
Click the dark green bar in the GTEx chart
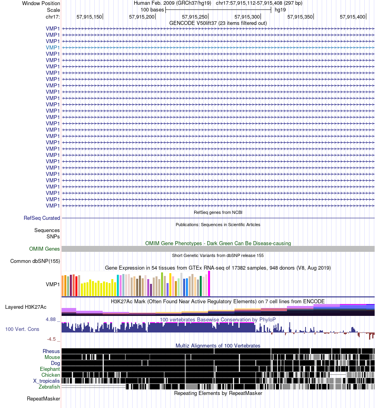(201, 286)
